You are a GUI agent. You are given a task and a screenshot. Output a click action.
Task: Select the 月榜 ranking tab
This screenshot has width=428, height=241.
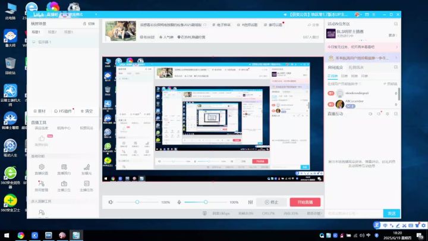364,76
